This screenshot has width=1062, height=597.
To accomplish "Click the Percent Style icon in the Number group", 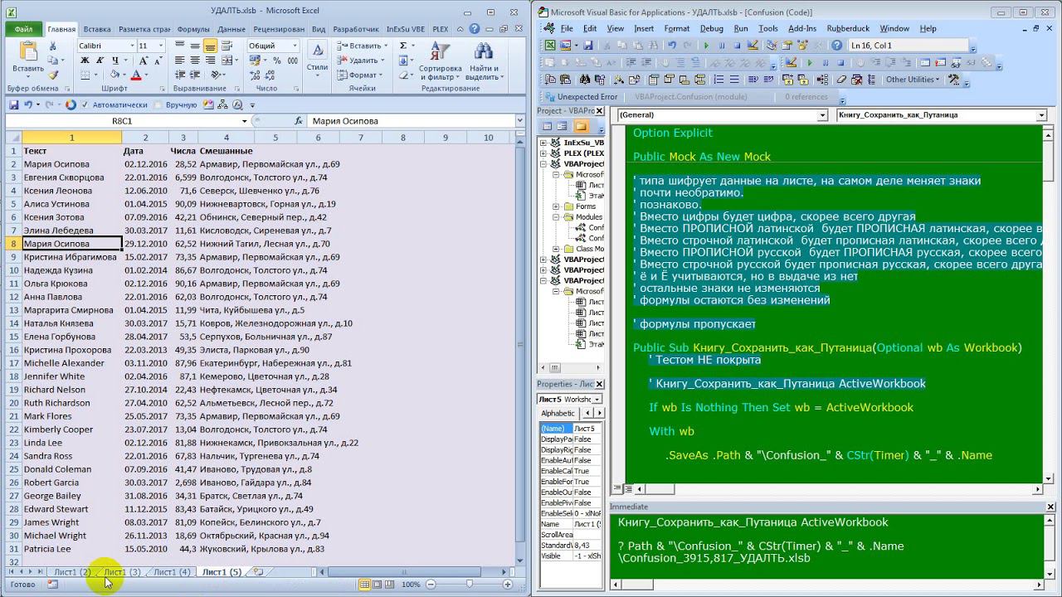I will pyautogui.click(x=277, y=61).
